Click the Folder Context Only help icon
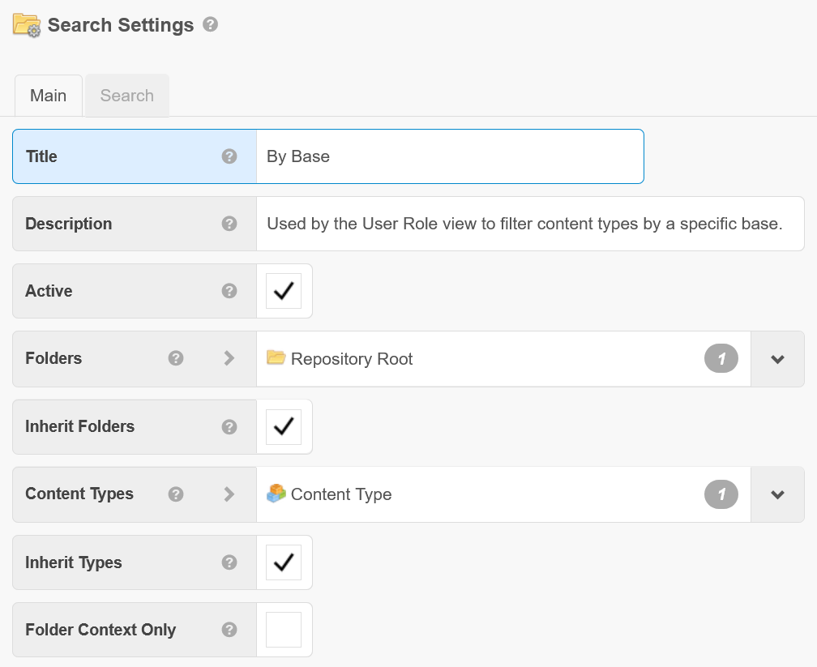817x667 pixels. [x=229, y=630]
